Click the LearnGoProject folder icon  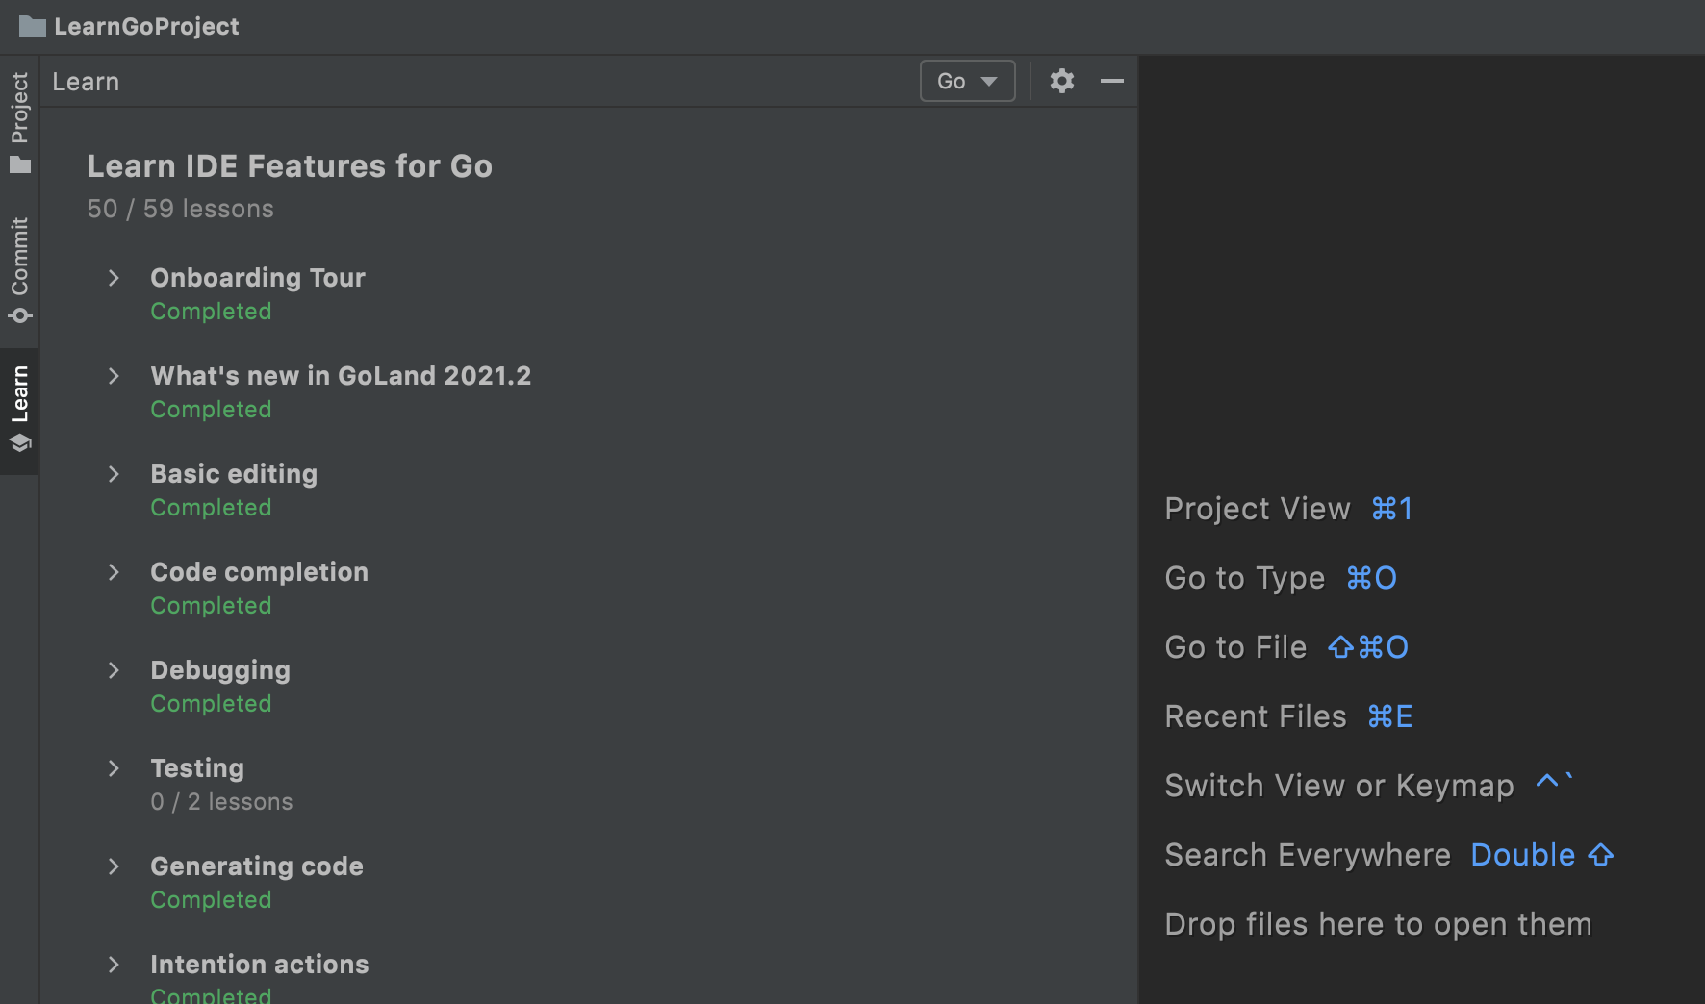tap(32, 26)
